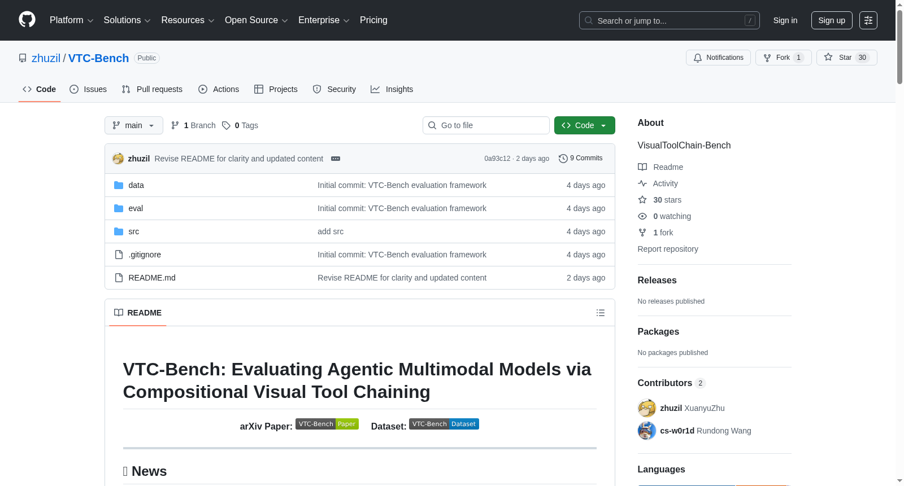
Task: Focus the Search or jump to field
Action: tap(670, 20)
